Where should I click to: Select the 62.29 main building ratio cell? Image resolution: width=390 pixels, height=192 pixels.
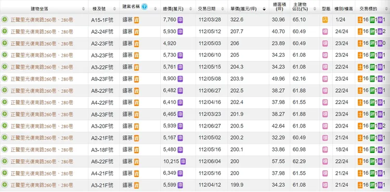(x=299, y=161)
